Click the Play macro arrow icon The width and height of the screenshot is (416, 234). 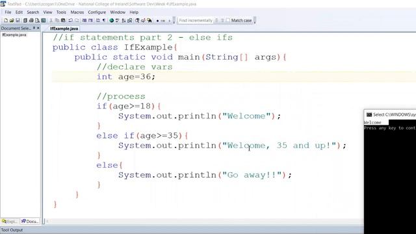170,21
